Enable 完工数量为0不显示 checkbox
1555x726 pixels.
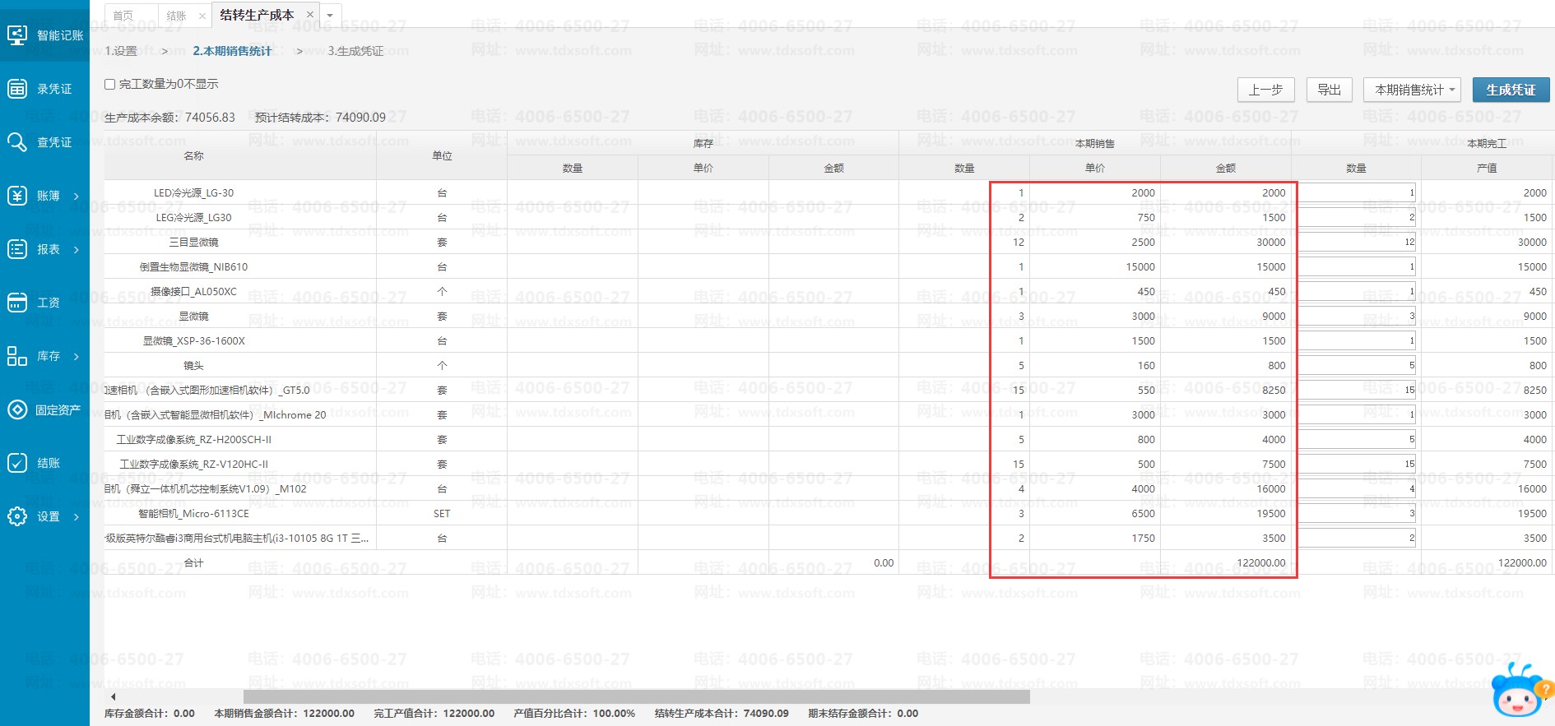109,85
